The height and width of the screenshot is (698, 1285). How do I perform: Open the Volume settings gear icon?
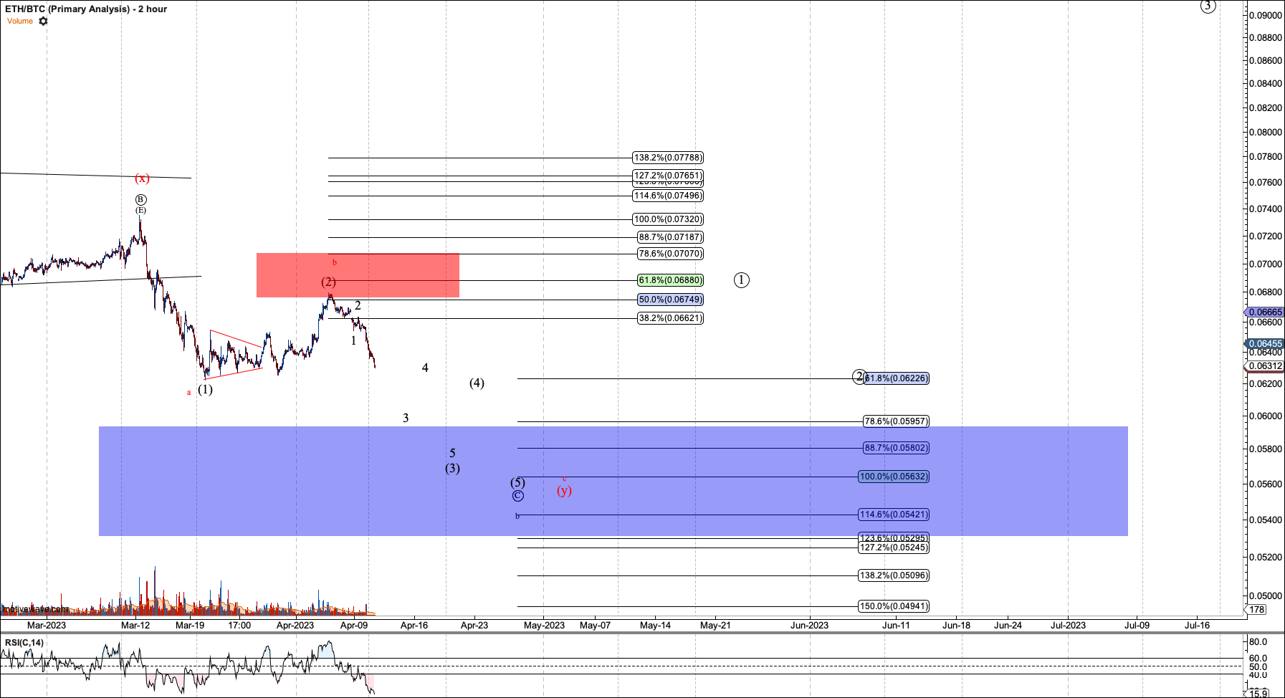[x=43, y=21]
